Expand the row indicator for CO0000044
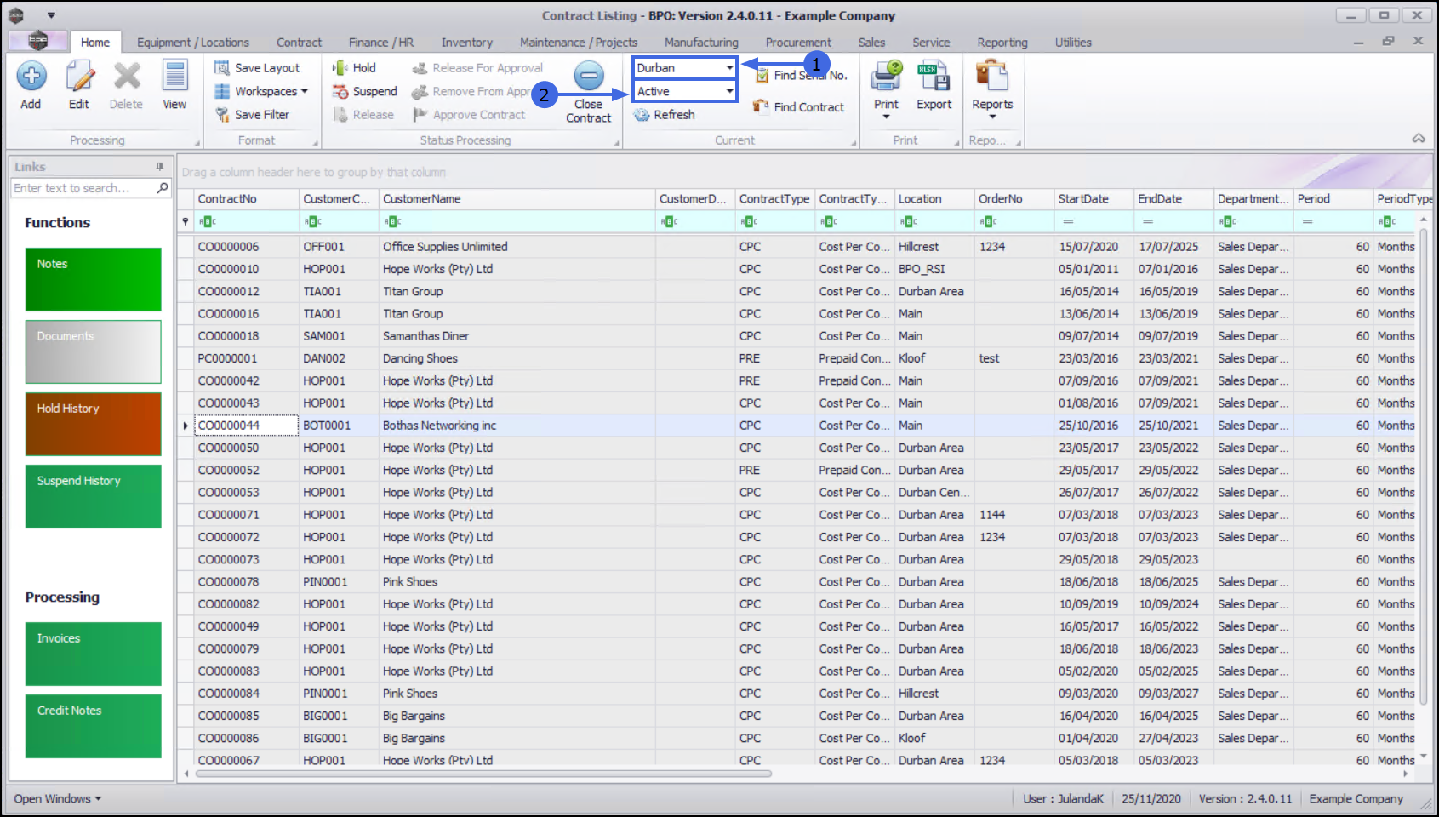The width and height of the screenshot is (1439, 817). pos(186,426)
